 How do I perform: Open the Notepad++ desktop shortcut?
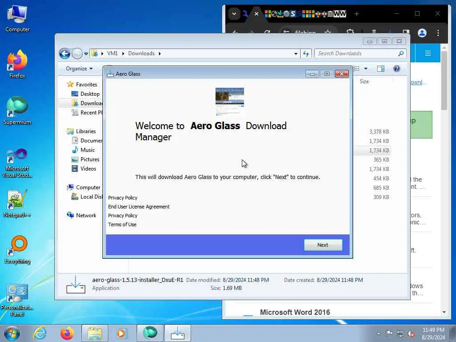pos(17,204)
